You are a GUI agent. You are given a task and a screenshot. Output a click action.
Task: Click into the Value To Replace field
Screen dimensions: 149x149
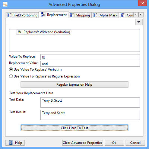[x=90, y=57]
